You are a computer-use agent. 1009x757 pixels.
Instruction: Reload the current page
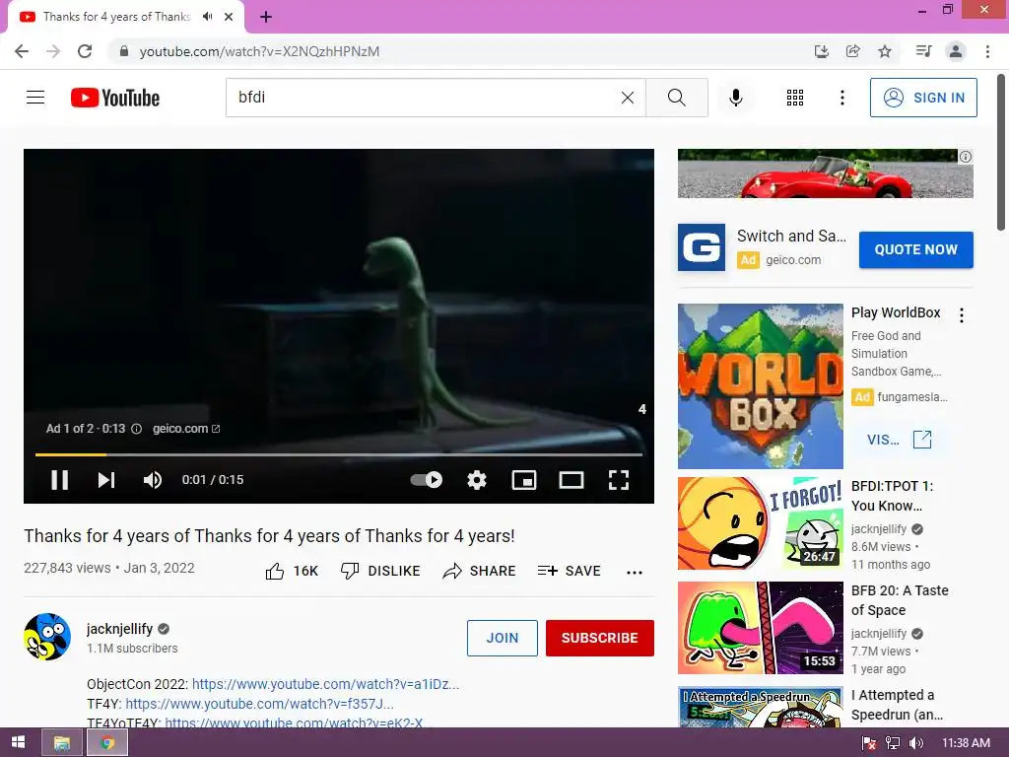tap(85, 51)
